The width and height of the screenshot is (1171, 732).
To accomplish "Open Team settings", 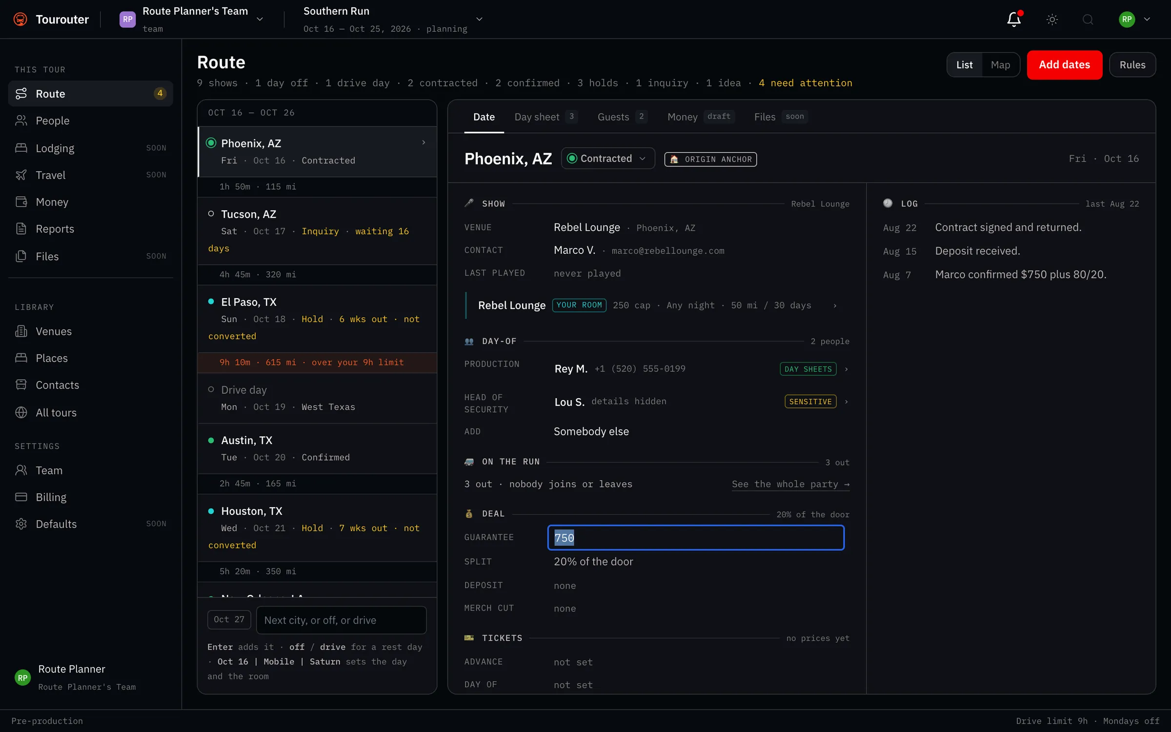I will 91,470.
